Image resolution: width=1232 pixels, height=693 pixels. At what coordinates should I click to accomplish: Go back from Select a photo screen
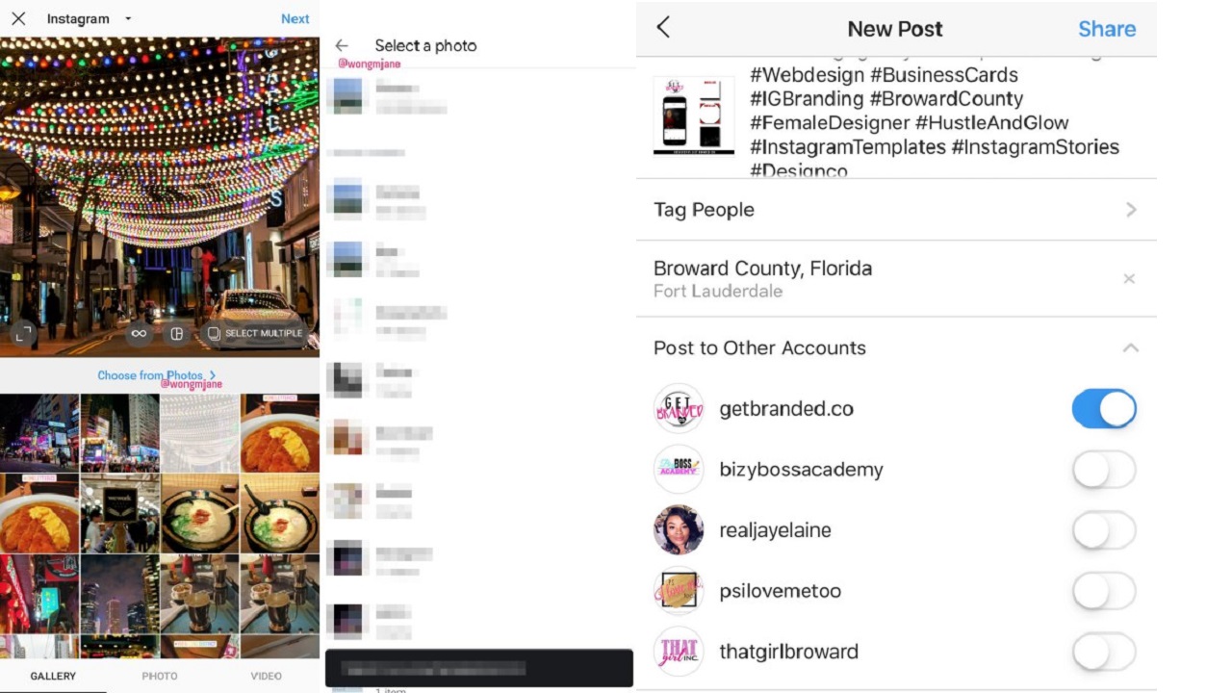[342, 45]
